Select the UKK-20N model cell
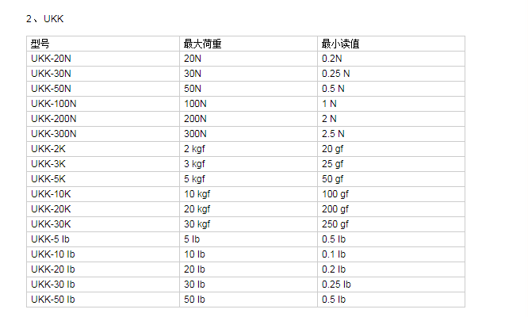Viewport: 528px width, 317px height. tap(51, 59)
